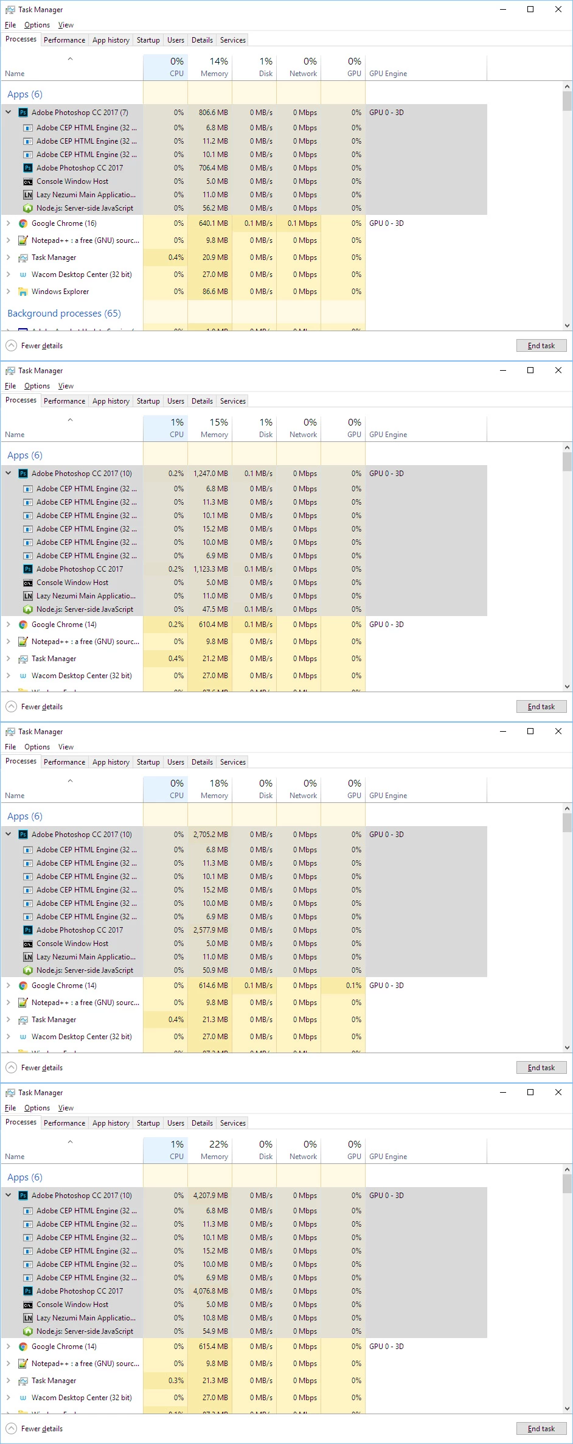573x1444 pixels.
Task: Collapse Photoshop group showing 1,247.0 MB
Action: point(9,474)
